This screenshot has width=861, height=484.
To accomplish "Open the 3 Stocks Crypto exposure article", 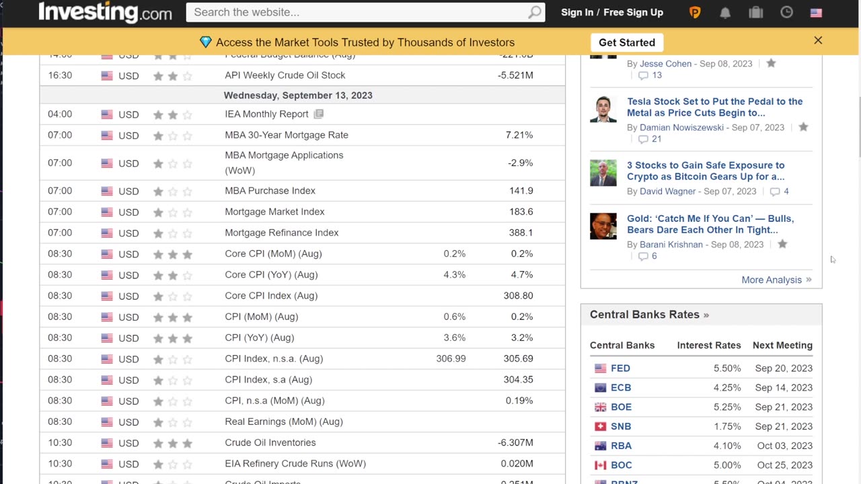I will (x=706, y=171).
